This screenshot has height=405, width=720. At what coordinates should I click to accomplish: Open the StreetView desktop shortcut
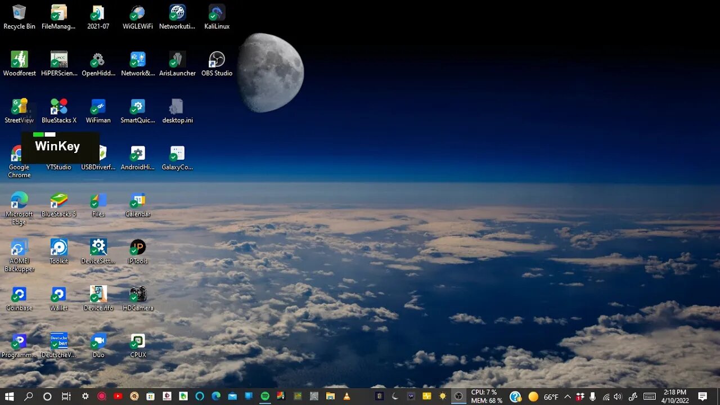(x=19, y=111)
